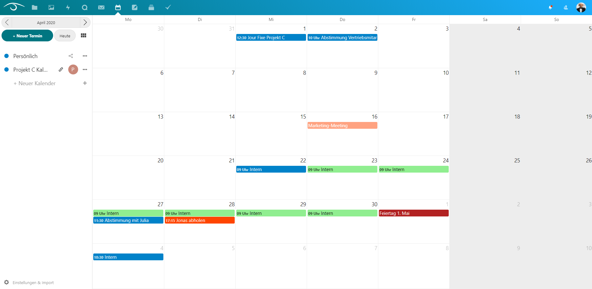Open Intern event on April 29
Image resolution: width=592 pixels, height=289 pixels.
pyautogui.click(x=271, y=213)
